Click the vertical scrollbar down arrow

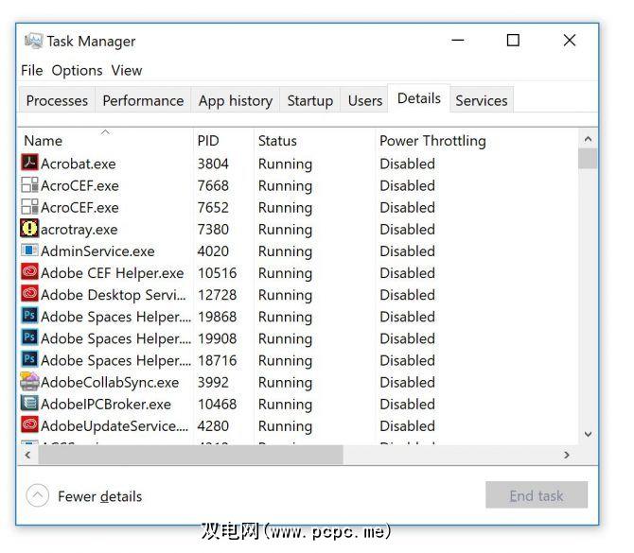coord(588,434)
